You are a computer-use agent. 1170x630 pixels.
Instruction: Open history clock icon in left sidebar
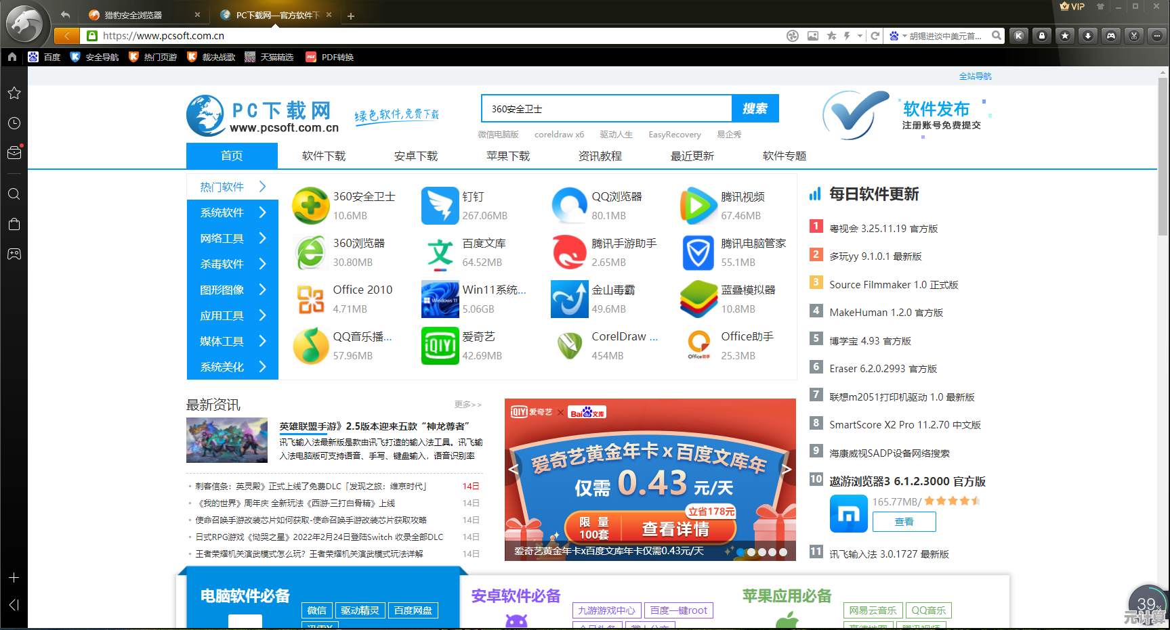click(14, 123)
